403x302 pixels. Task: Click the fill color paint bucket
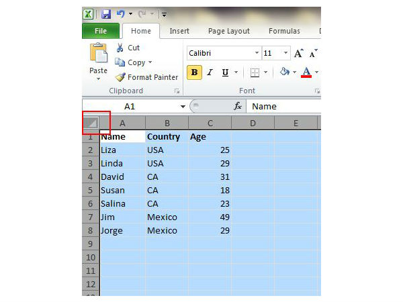[285, 72]
